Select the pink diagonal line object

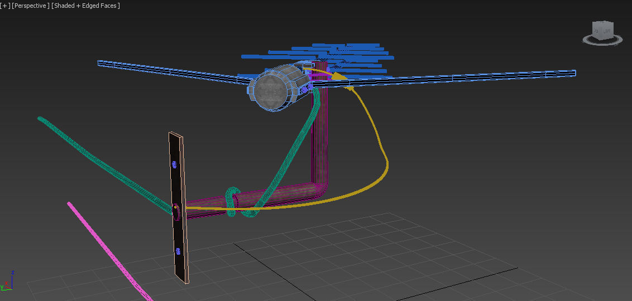click(109, 251)
